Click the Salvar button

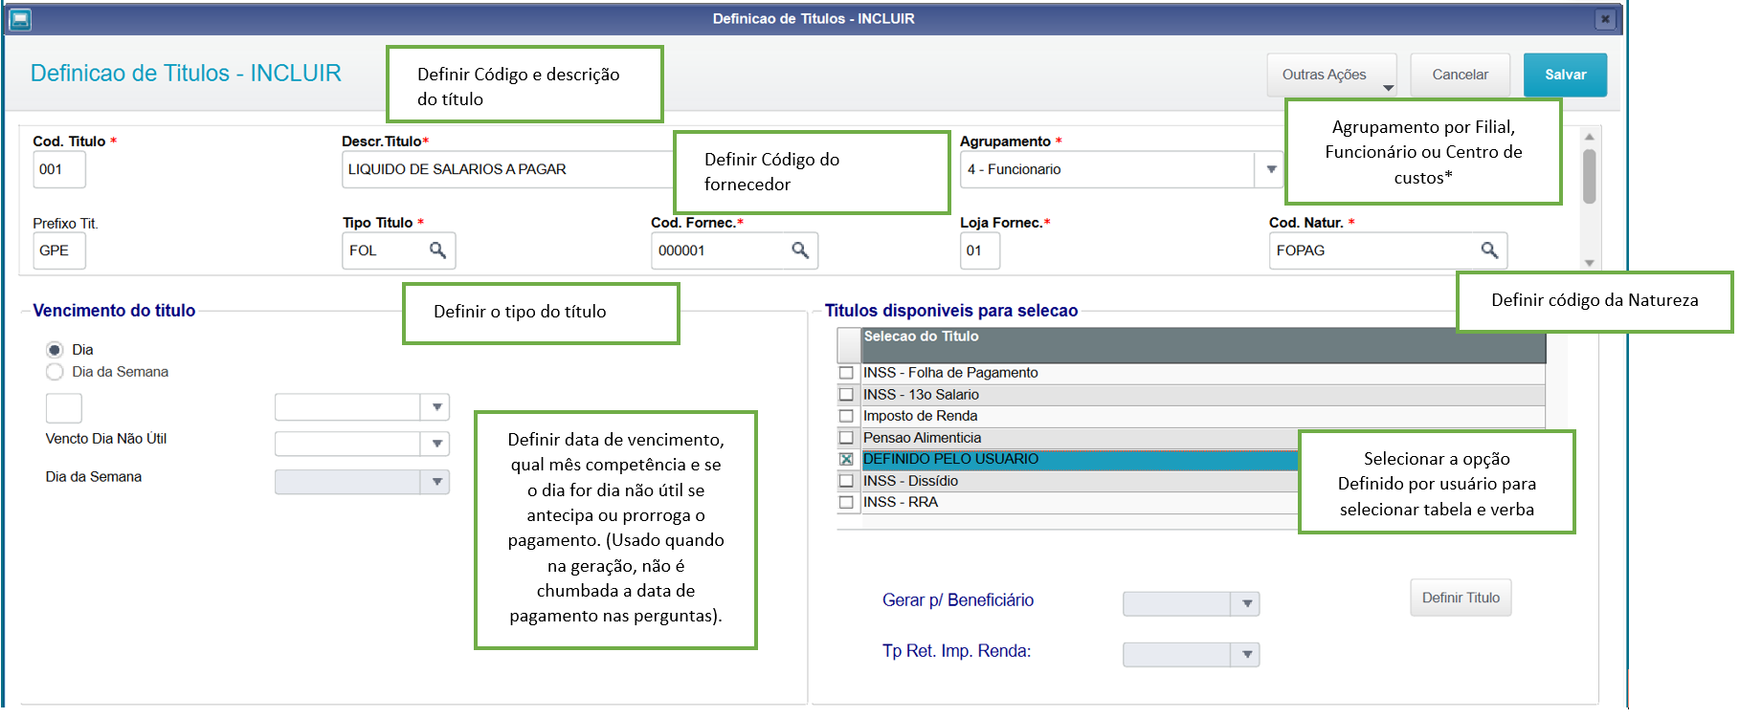1565,75
